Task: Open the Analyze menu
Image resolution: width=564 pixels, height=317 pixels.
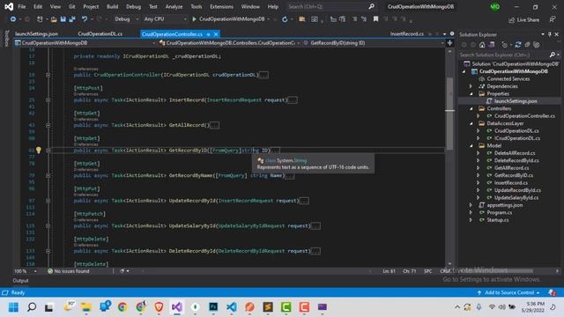Action: [174, 6]
